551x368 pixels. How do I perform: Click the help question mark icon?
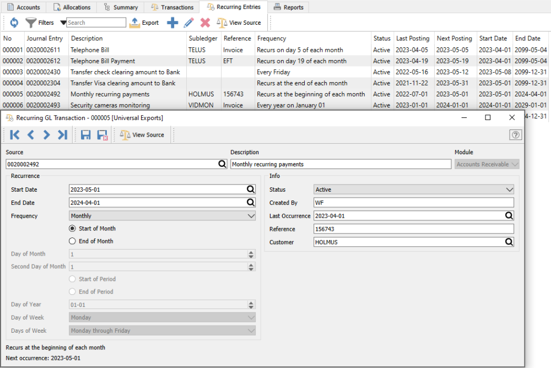coord(515,135)
